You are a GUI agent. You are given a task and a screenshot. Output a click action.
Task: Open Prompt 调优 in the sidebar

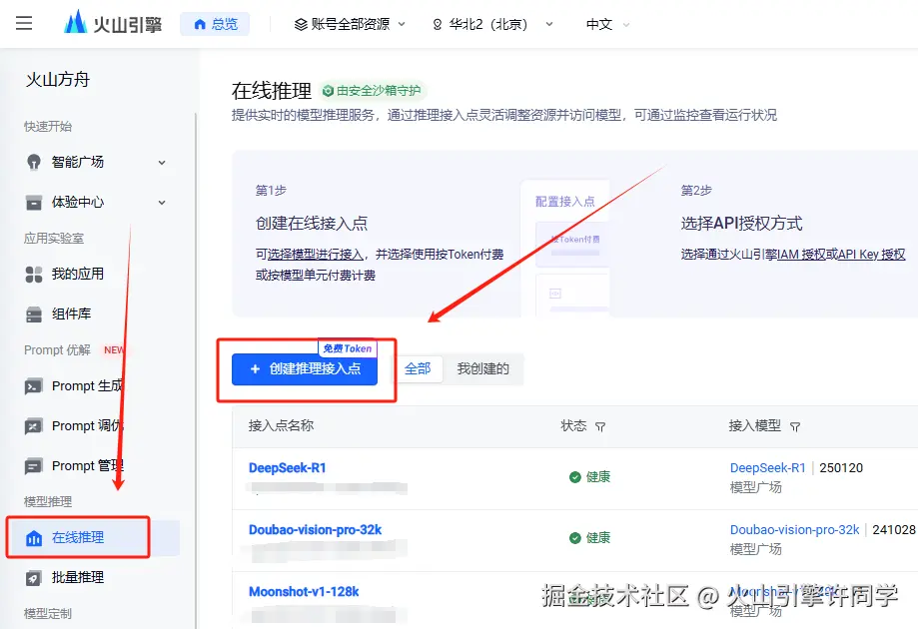coord(87,426)
